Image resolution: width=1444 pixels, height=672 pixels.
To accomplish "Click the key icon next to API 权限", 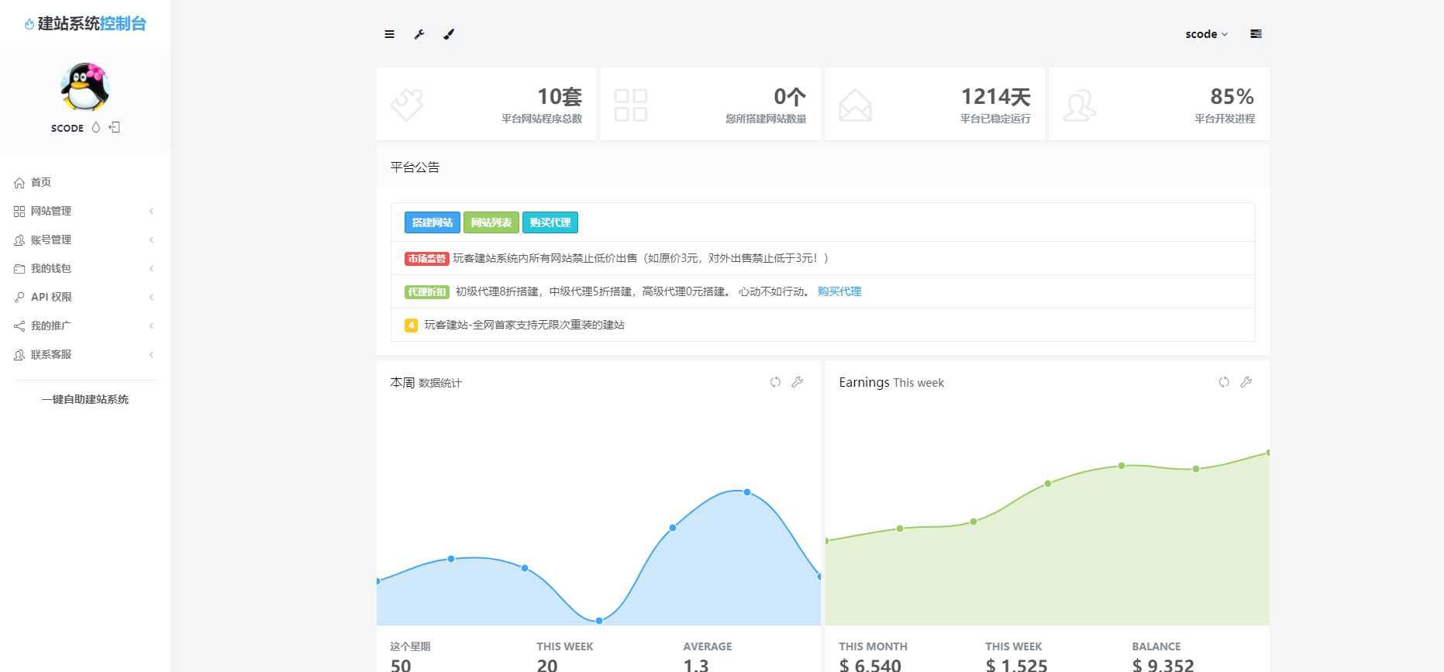I will (19, 298).
